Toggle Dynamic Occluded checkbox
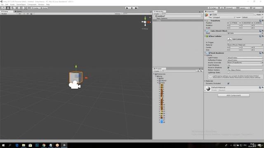Image resolution: width=264 pixels, height=148 pixels. [x=228, y=83]
